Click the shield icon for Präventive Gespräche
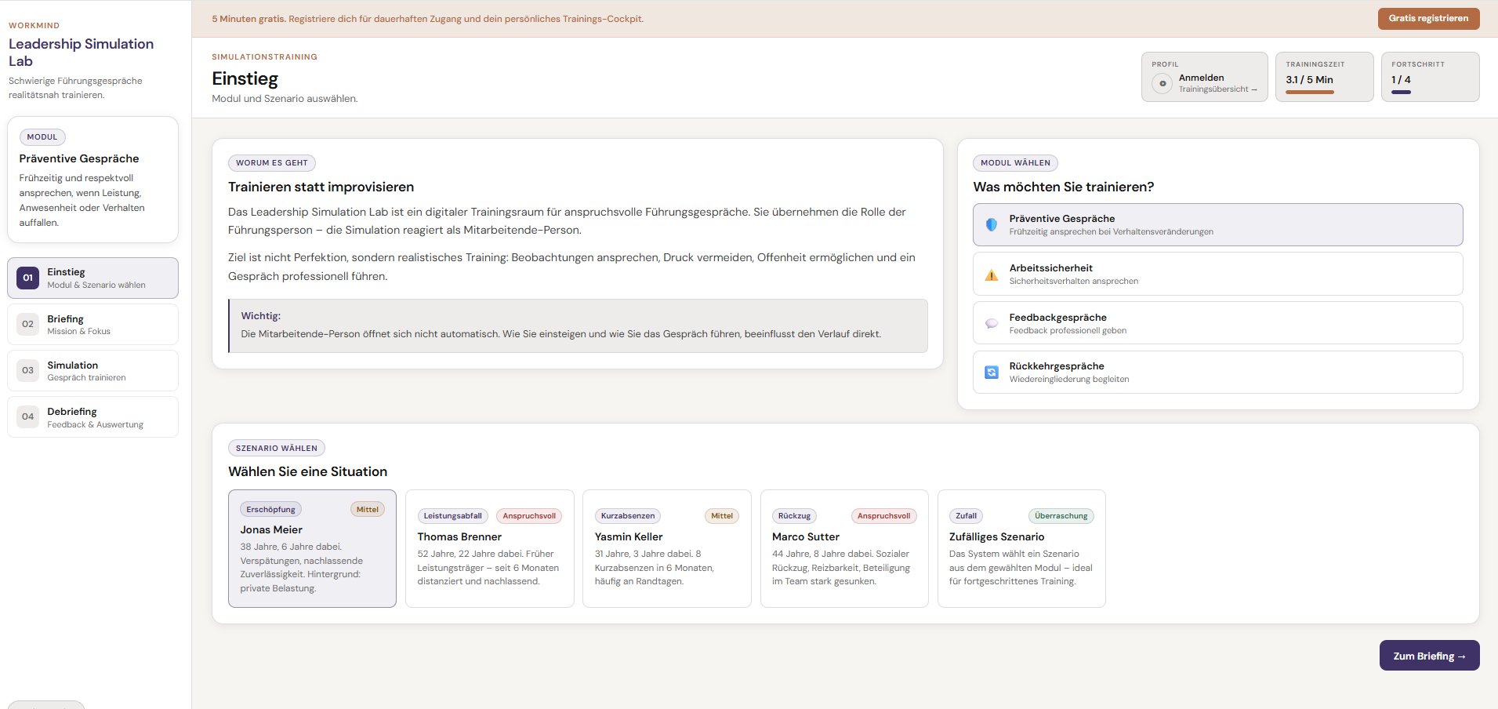1498x709 pixels. click(992, 224)
